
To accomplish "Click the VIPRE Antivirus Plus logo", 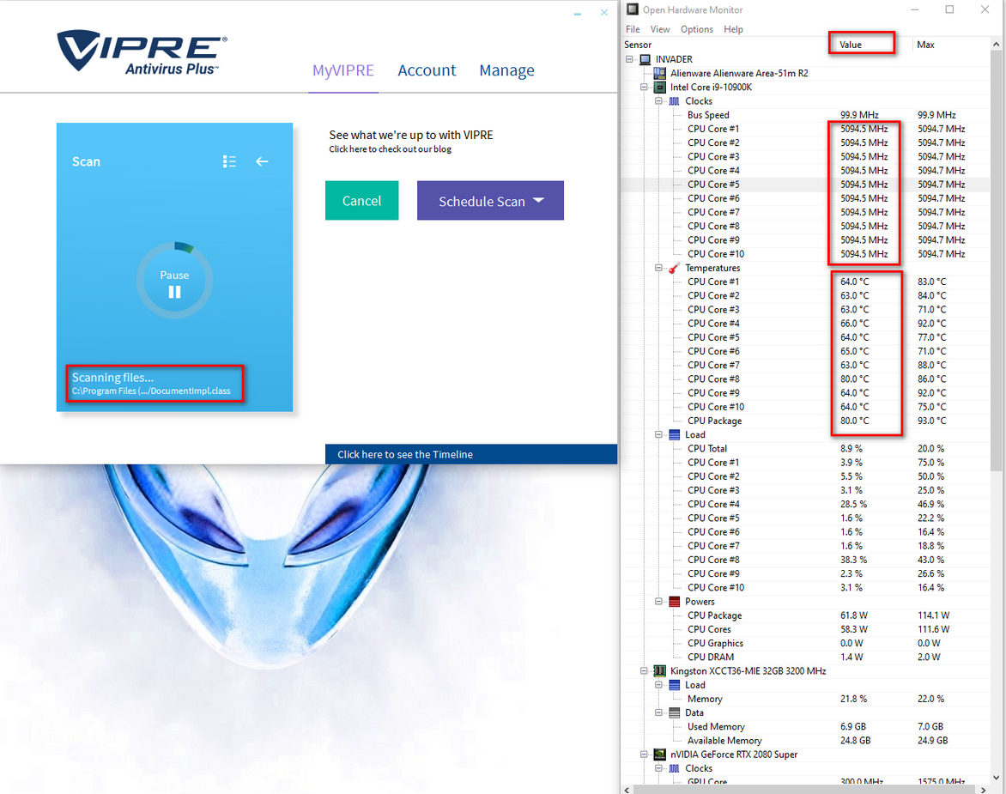I will point(142,52).
